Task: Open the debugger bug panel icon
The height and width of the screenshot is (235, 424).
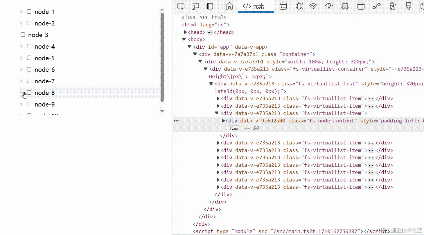Action: pos(299,6)
